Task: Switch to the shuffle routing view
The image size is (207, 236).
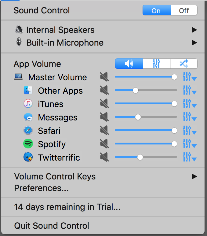Action: coord(184,64)
